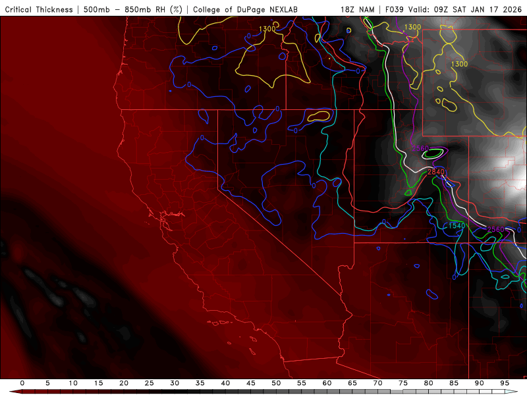The height and width of the screenshot is (395, 527).
Task: Click the "80" tick label on the color scale
Action: point(428,383)
